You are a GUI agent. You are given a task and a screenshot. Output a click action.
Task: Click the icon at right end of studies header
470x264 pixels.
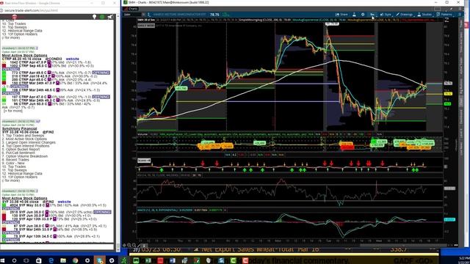(446, 20)
